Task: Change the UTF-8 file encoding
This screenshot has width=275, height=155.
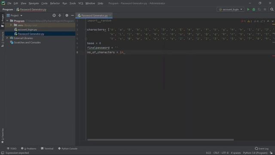Action: coord(225,153)
